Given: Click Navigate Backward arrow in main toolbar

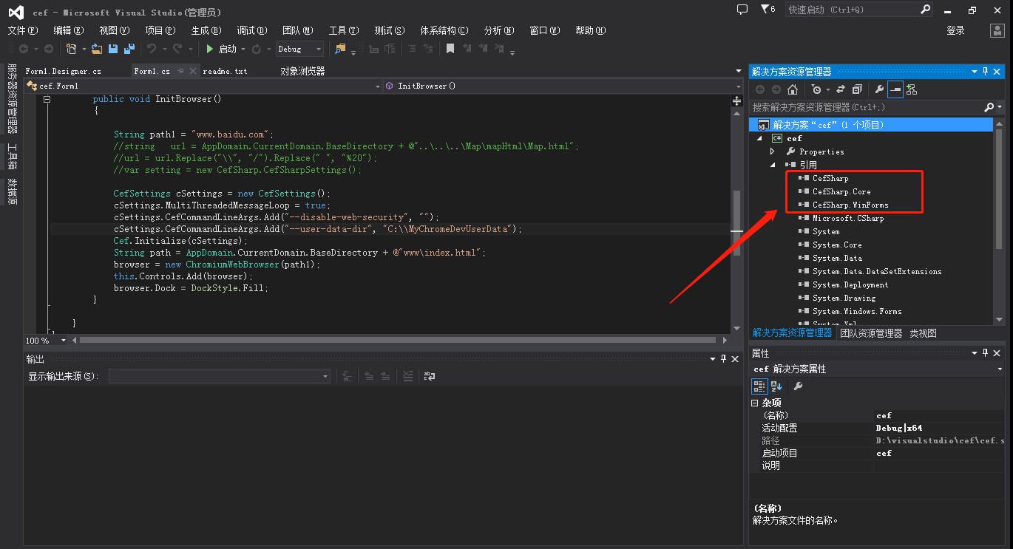Looking at the screenshot, I should 24,49.
